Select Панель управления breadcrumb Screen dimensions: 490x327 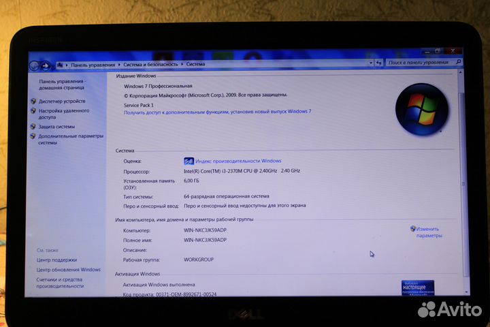point(93,65)
